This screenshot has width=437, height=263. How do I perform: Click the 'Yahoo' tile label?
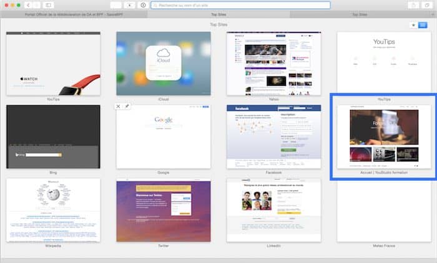[x=273, y=99]
